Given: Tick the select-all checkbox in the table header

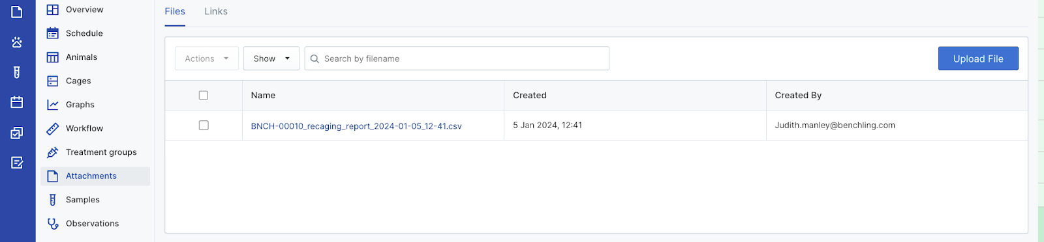Looking at the screenshot, I should [204, 96].
